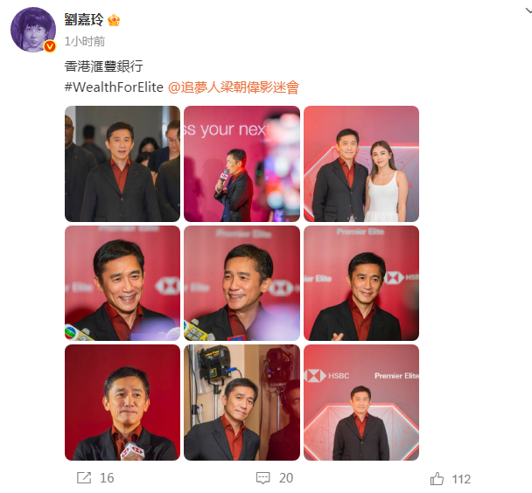Click the 1小时前 post timestamp

click(x=85, y=41)
